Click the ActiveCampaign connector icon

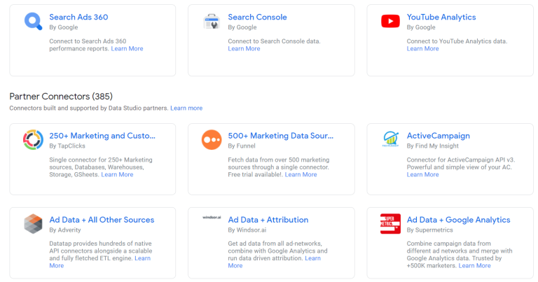tap(390, 139)
